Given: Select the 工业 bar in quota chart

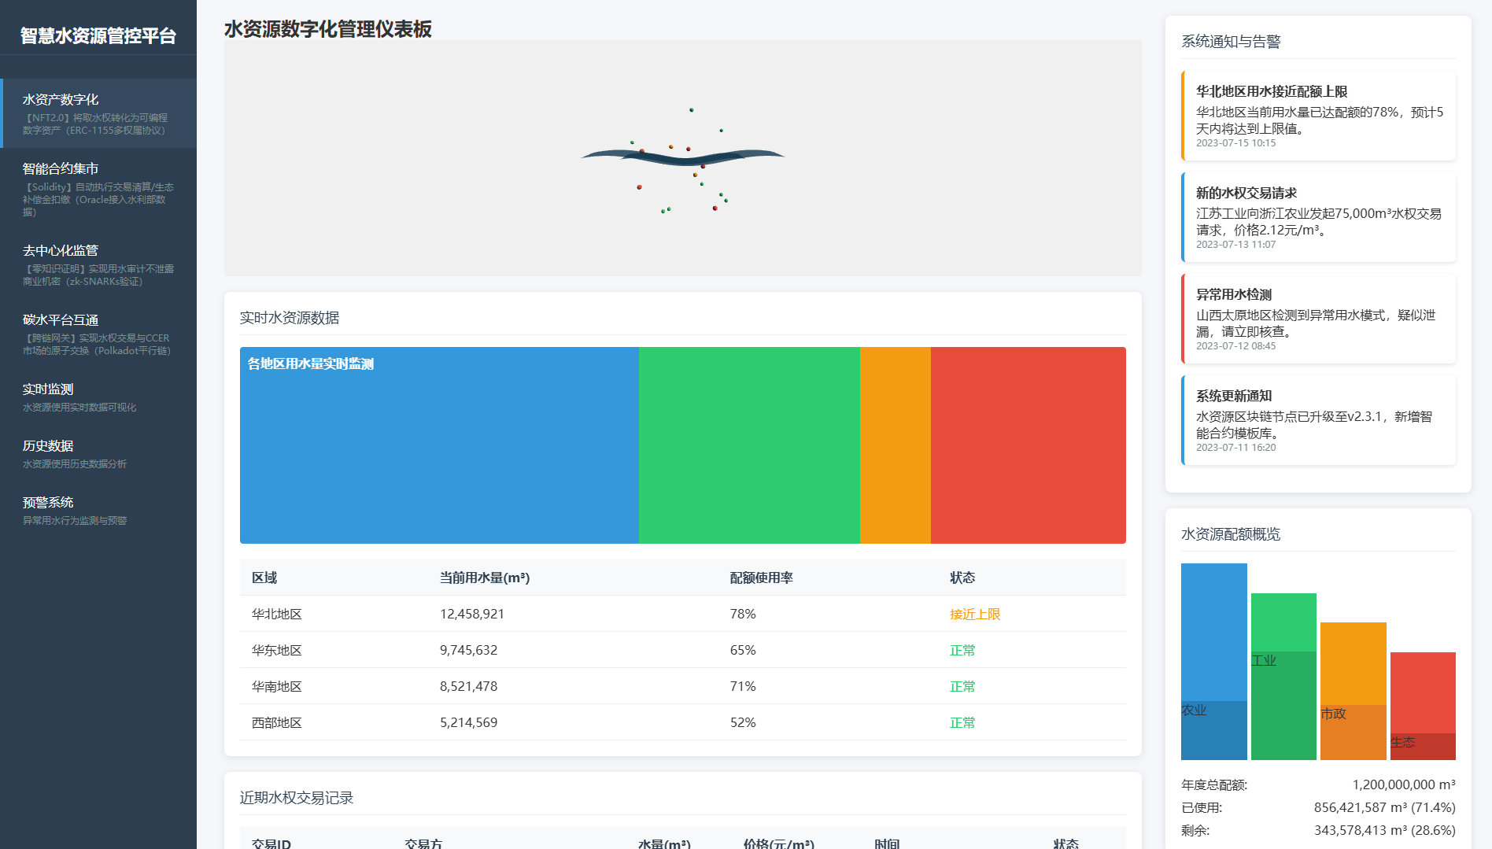Looking at the screenshot, I should (x=1283, y=677).
